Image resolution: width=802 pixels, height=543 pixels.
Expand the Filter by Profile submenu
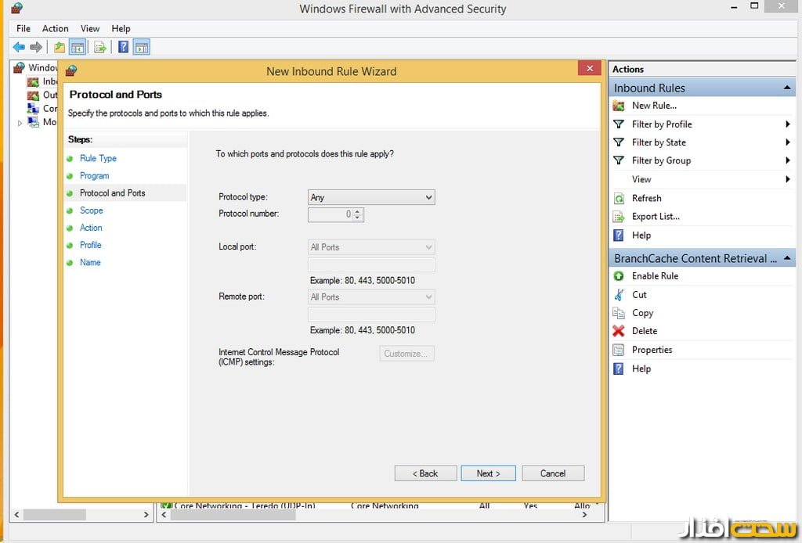pyautogui.click(x=787, y=124)
